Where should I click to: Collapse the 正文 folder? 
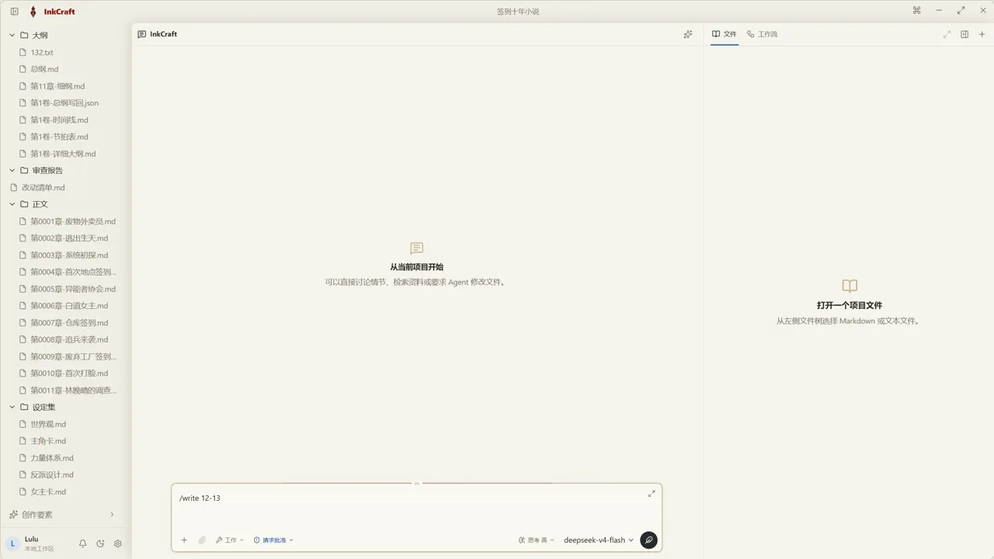coord(12,204)
